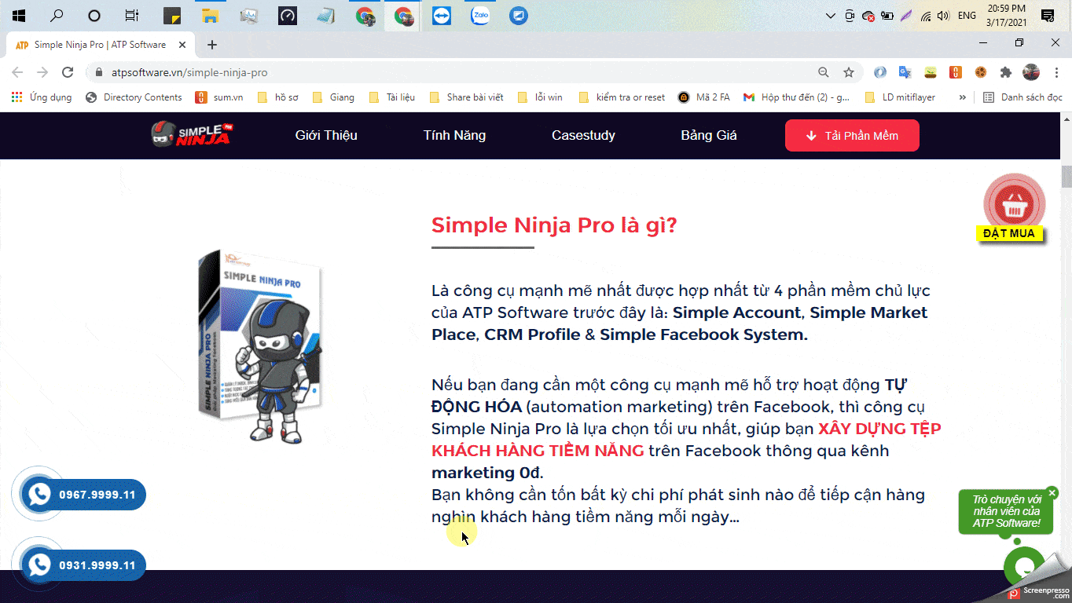Open Zalo from the taskbar
The width and height of the screenshot is (1072, 603).
point(479,14)
